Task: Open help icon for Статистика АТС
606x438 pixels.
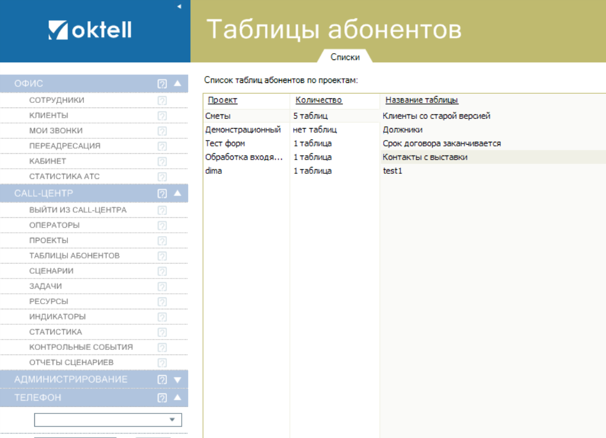Action: coord(162,177)
